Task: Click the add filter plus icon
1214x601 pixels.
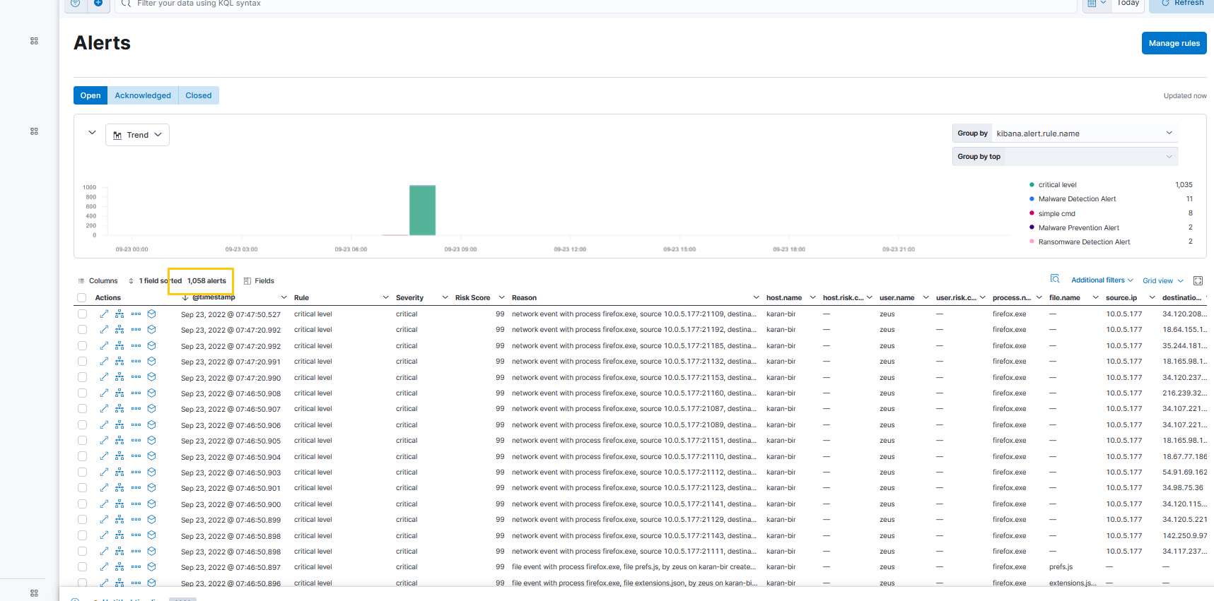Action: 98,4
